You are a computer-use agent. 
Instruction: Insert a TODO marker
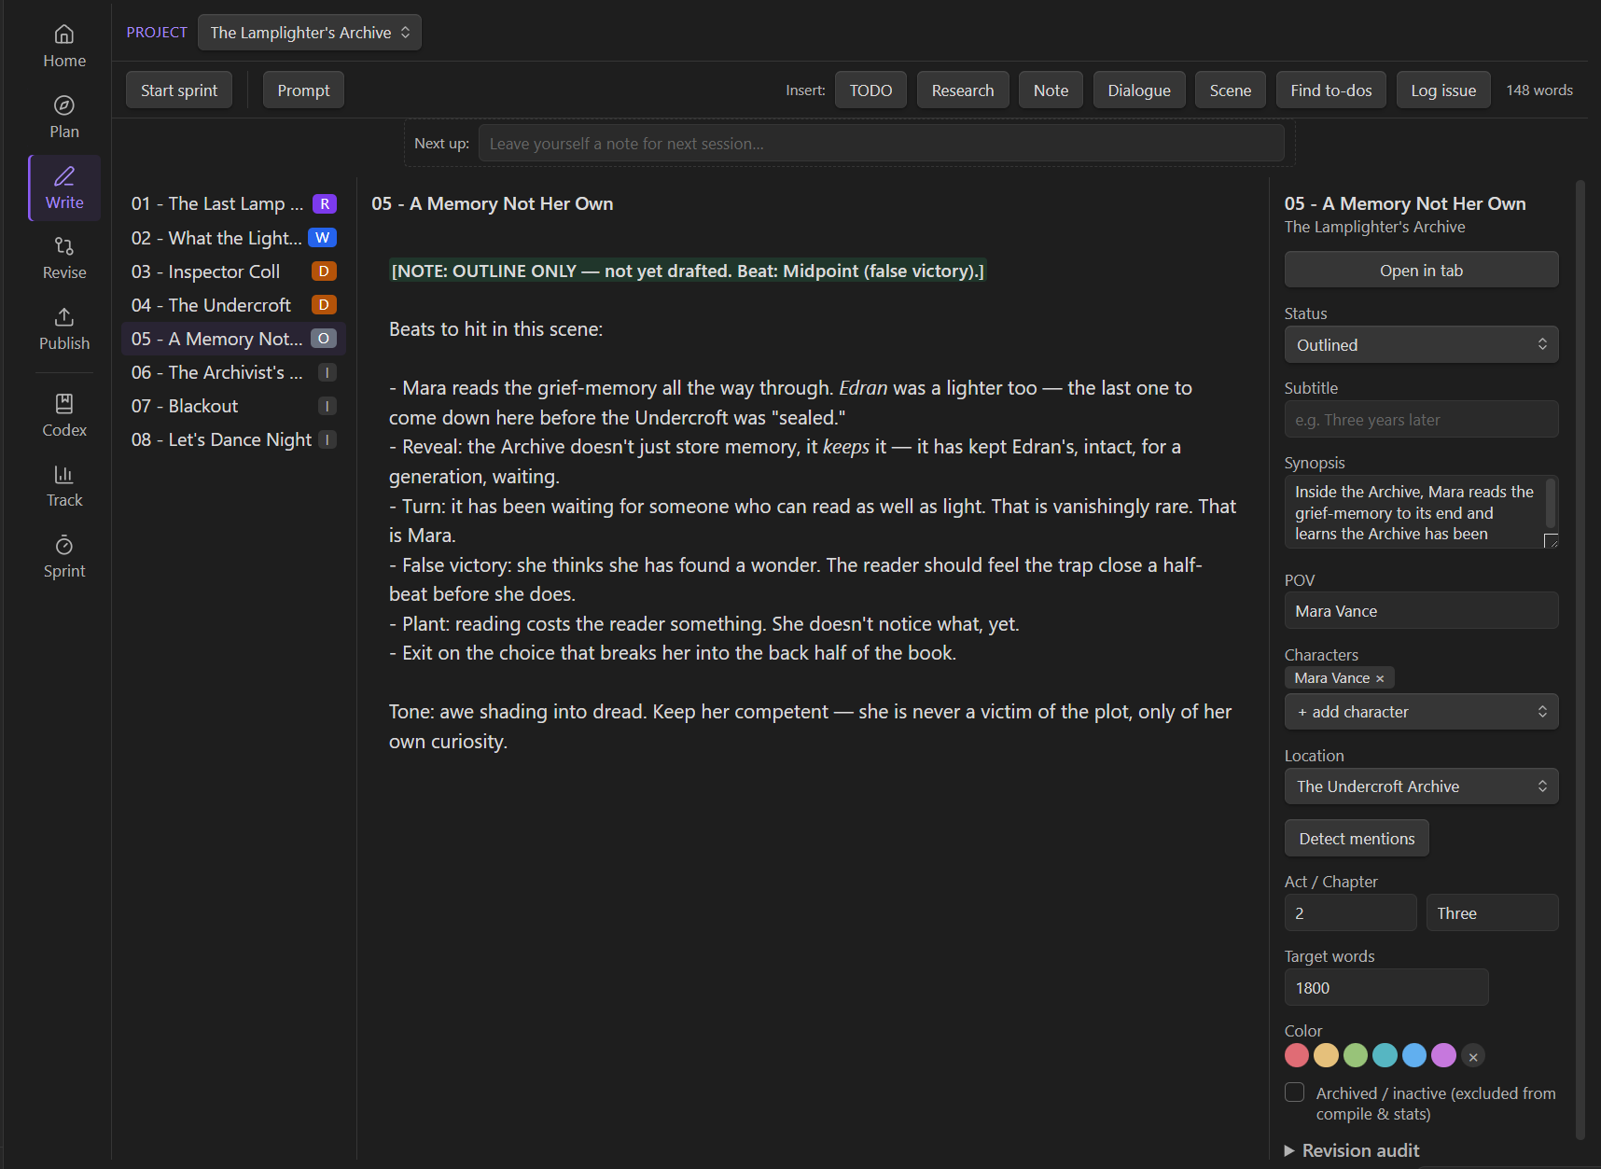point(870,90)
